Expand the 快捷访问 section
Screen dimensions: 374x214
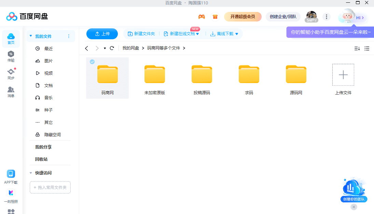point(31,173)
